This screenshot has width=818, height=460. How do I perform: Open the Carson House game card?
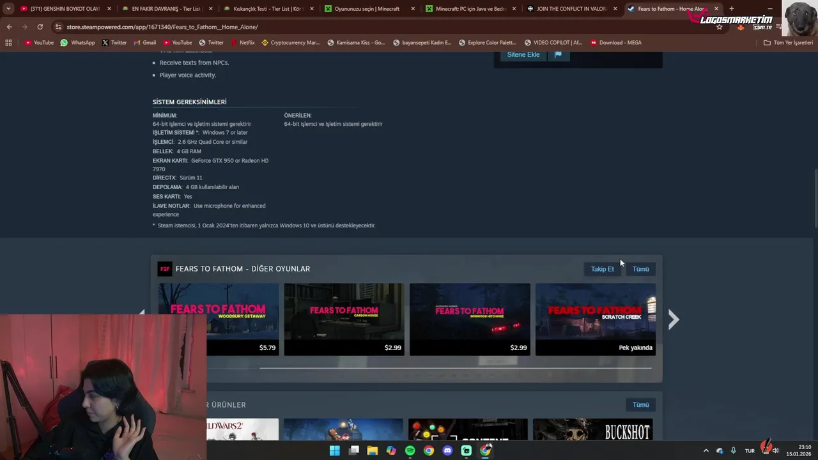(x=344, y=319)
